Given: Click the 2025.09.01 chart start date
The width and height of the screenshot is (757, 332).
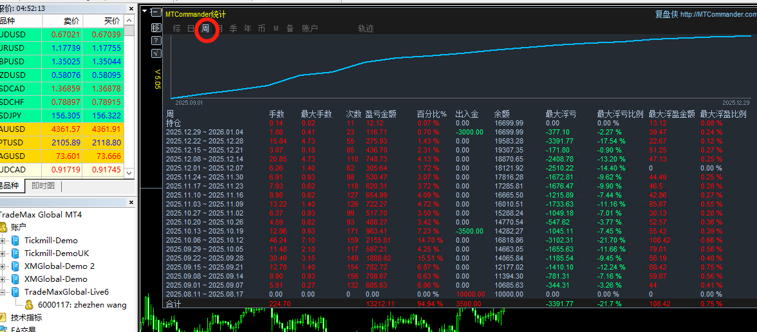Looking at the screenshot, I should [189, 103].
